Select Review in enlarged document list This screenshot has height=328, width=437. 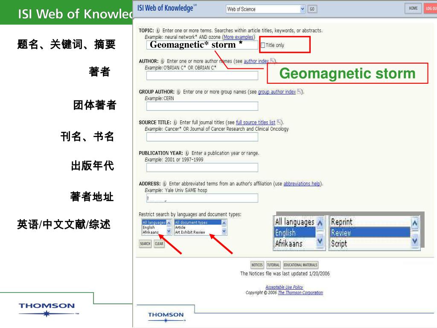click(x=370, y=233)
